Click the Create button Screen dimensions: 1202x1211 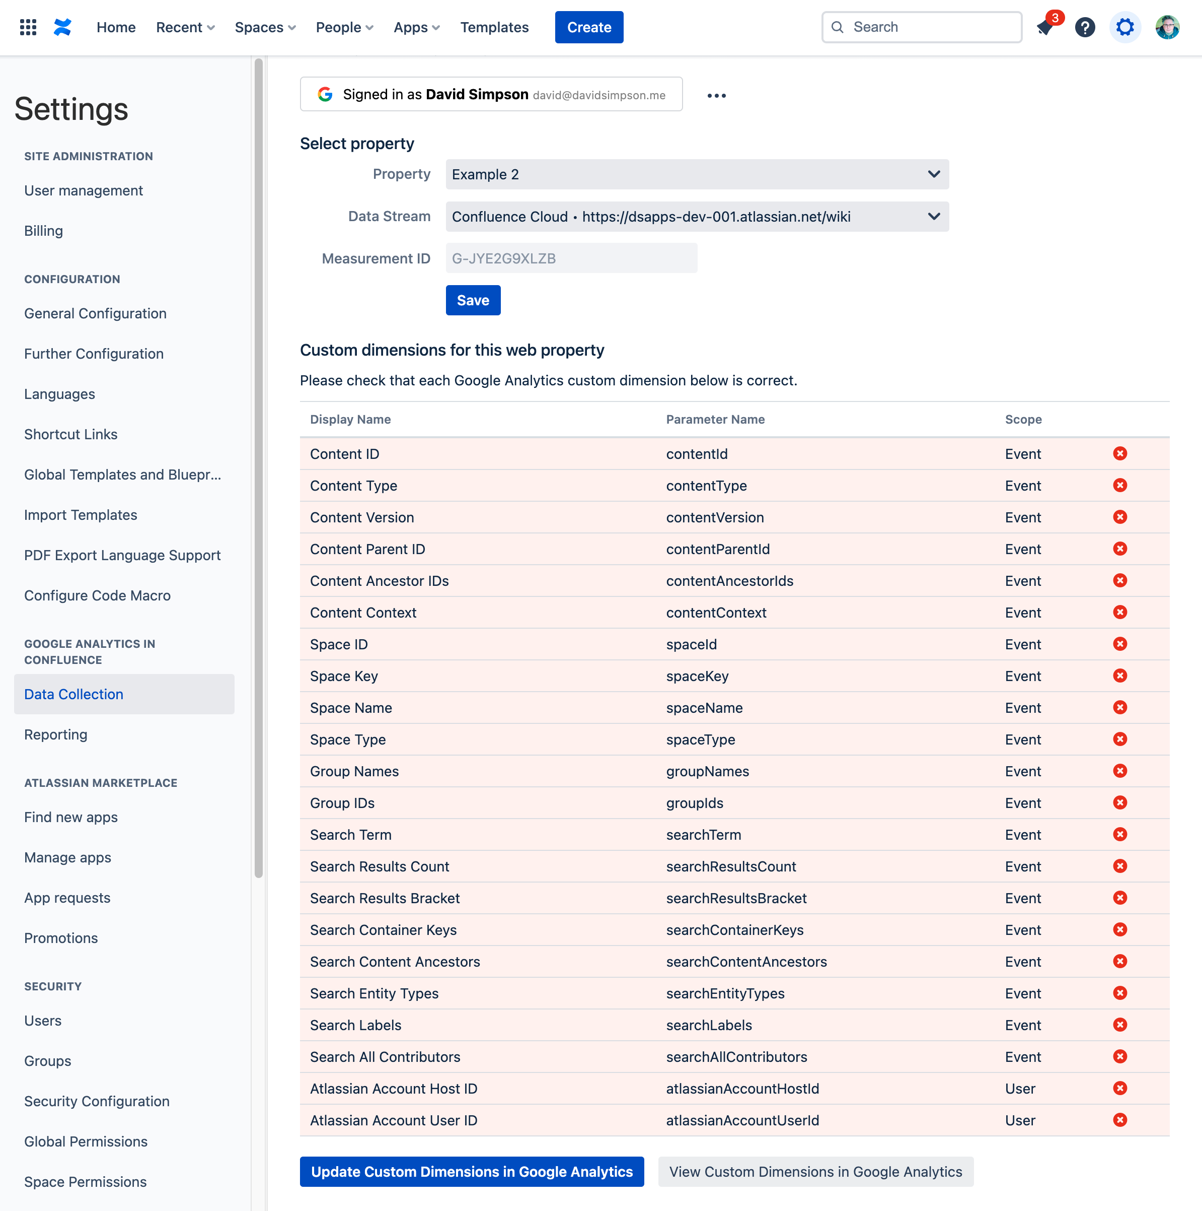(589, 27)
